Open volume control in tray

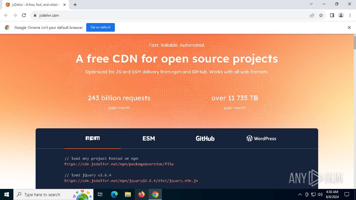click(x=320, y=194)
